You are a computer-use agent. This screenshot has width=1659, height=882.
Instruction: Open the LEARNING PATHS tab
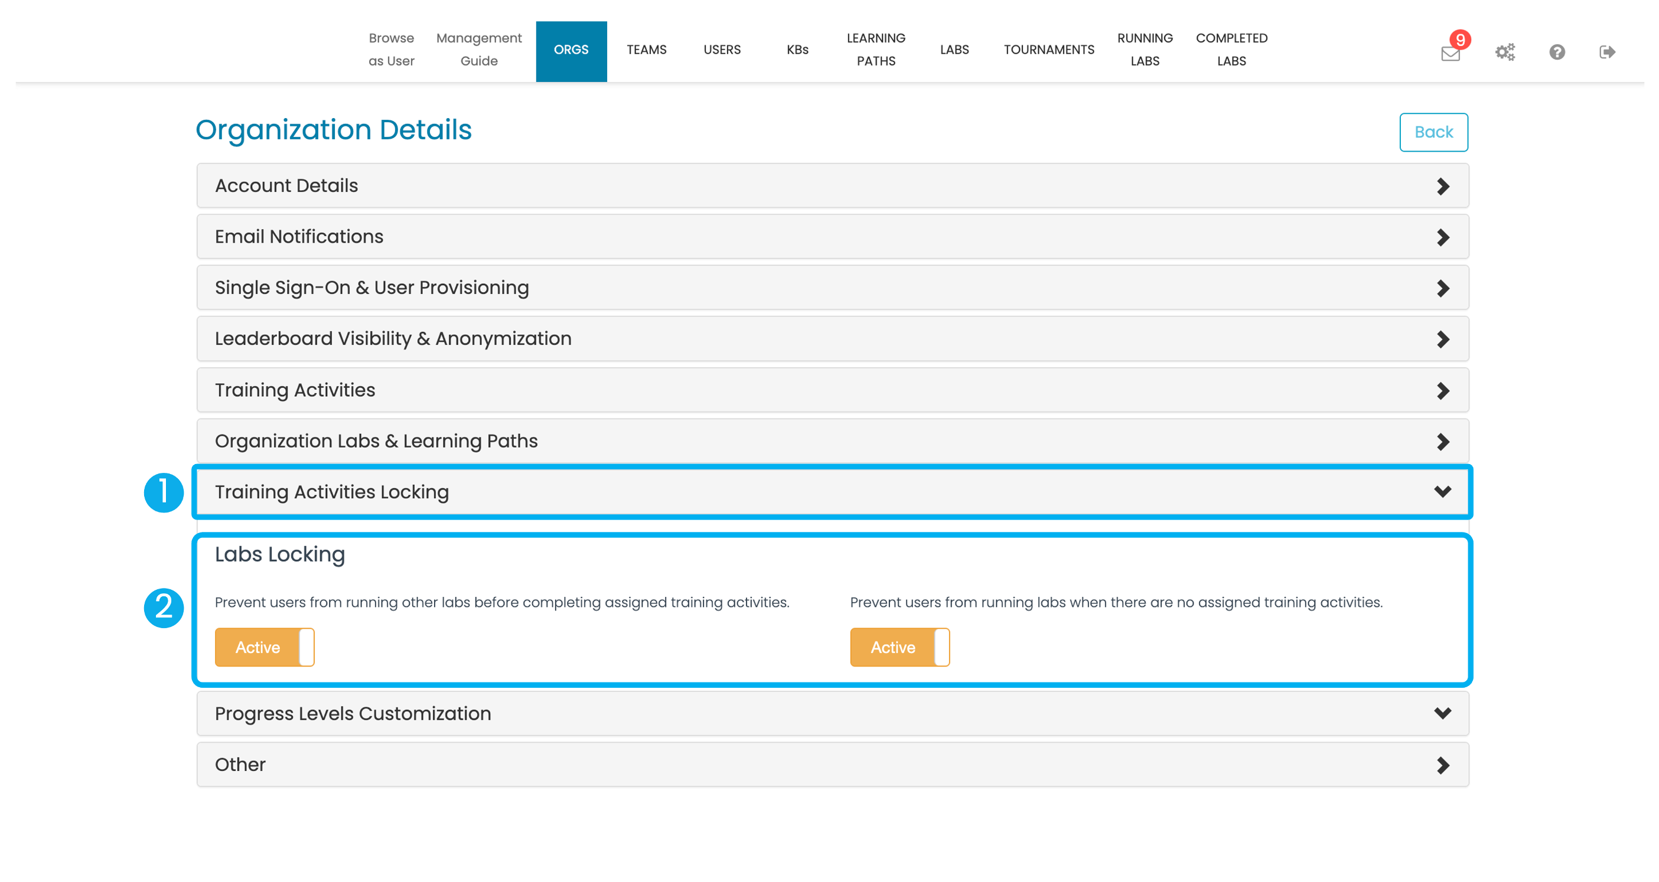coord(875,50)
